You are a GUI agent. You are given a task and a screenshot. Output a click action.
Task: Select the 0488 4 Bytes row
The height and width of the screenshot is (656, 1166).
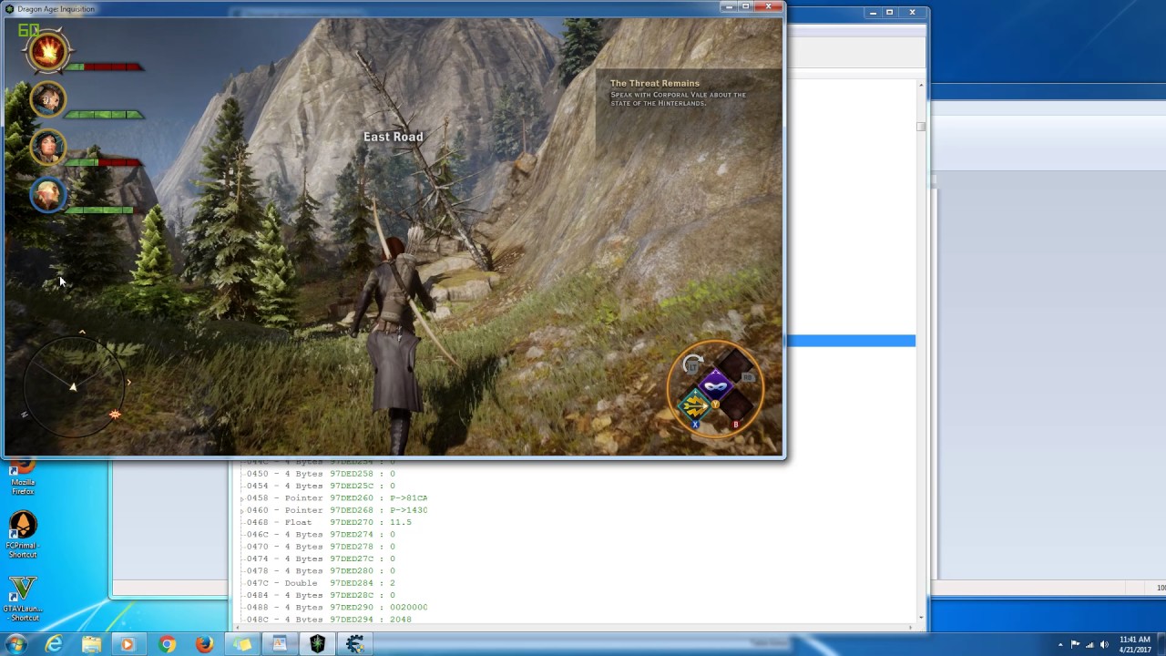(337, 607)
